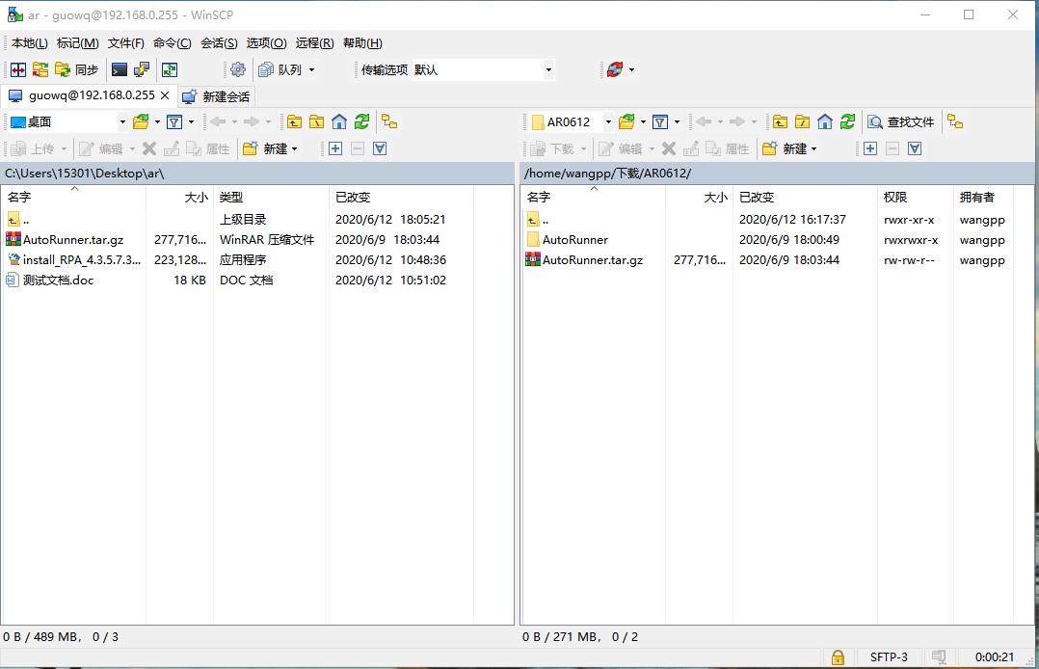Screen dimensions: 1039x669
Task: Click the 新建会话 tab
Action: [x=224, y=95]
